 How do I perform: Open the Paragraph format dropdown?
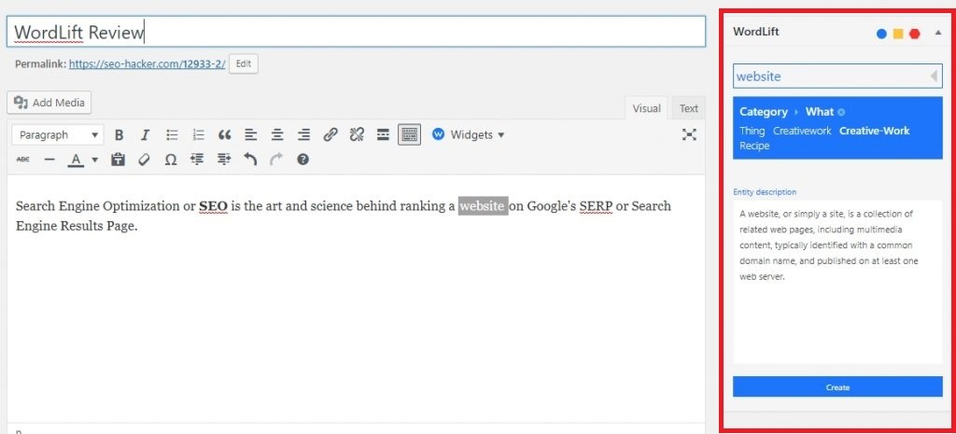58,134
